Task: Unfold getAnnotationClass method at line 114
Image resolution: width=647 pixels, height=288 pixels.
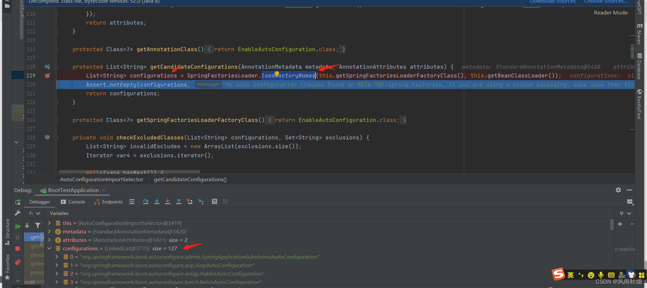Action: (x=56, y=50)
